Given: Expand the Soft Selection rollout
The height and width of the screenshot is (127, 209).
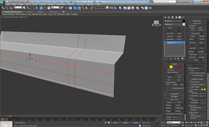Looking at the screenshot, I should point(174,94).
